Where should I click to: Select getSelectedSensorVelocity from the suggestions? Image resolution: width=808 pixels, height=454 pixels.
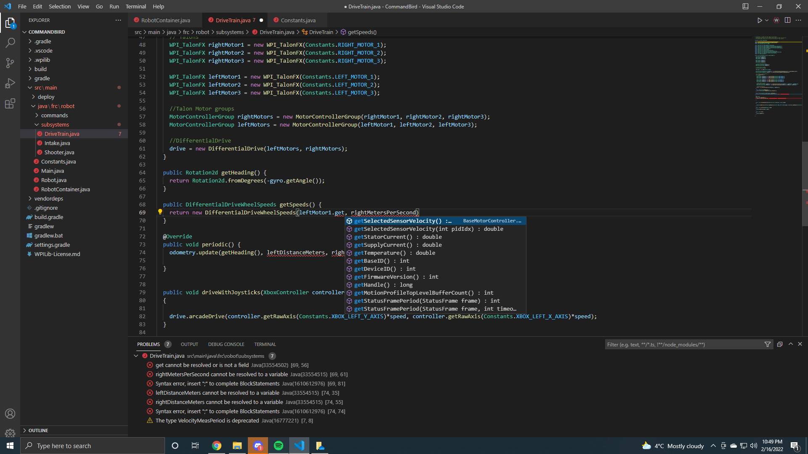pos(399,221)
